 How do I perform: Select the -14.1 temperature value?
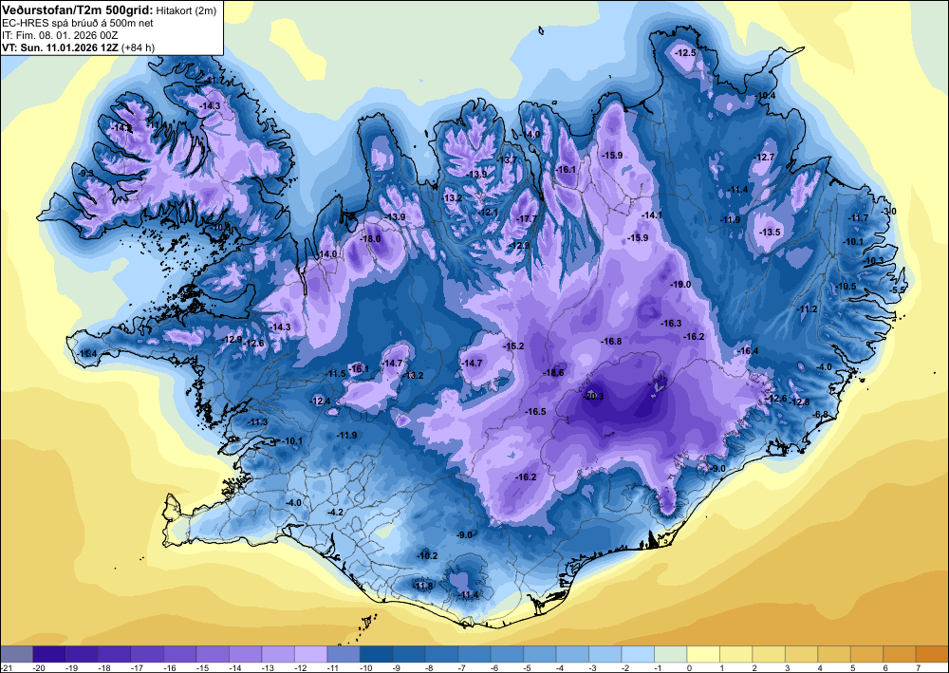point(652,215)
